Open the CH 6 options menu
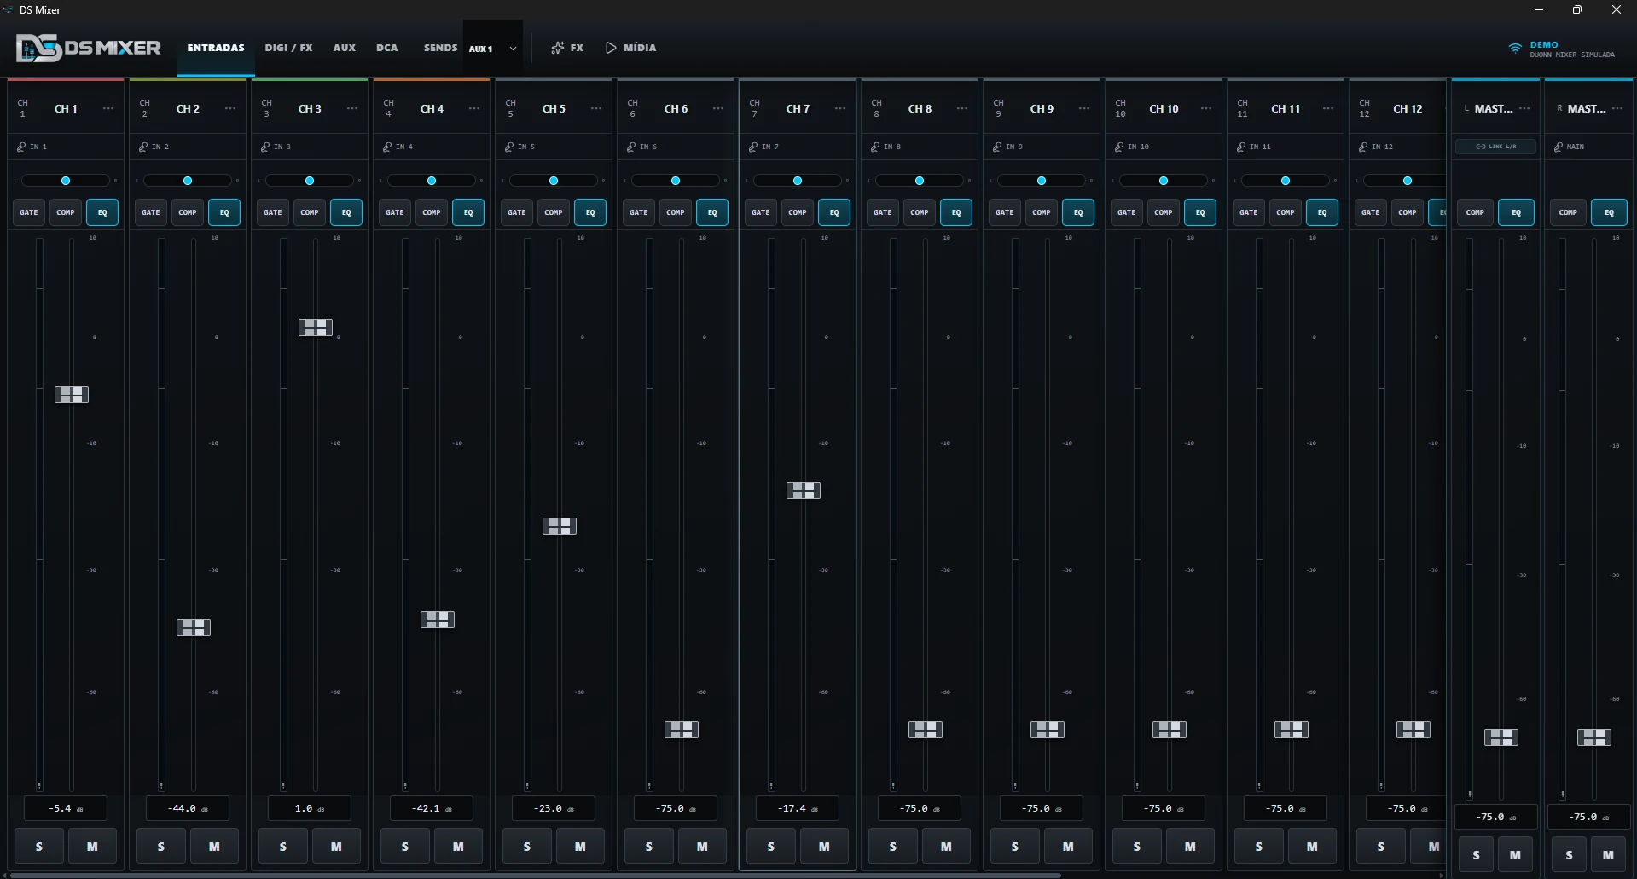 click(718, 108)
